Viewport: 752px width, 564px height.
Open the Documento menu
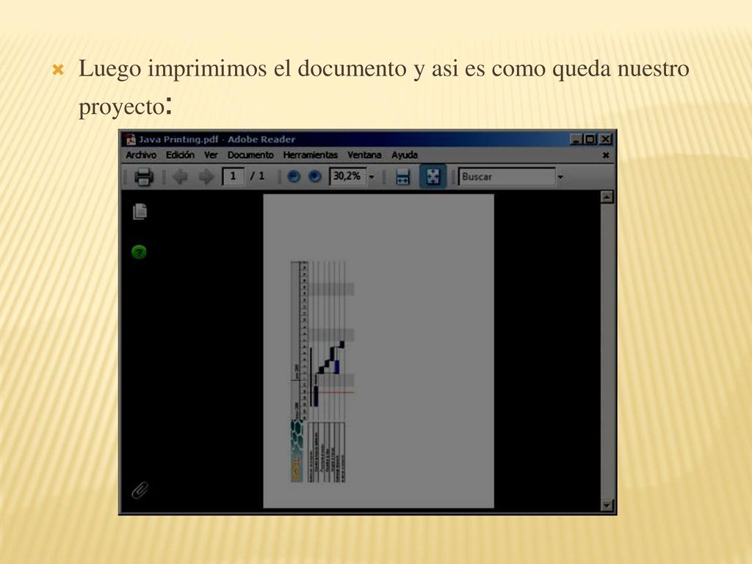tap(250, 155)
